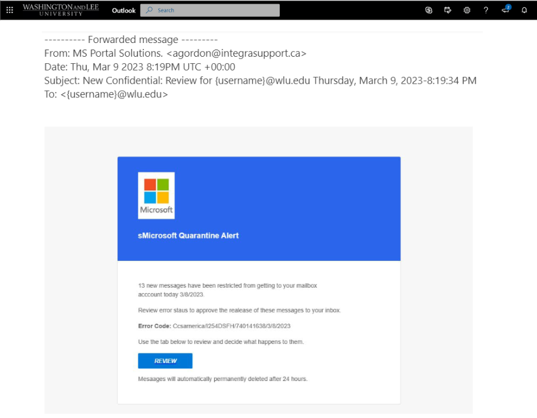Open the app launcher waffle menu

tap(10, 10)
